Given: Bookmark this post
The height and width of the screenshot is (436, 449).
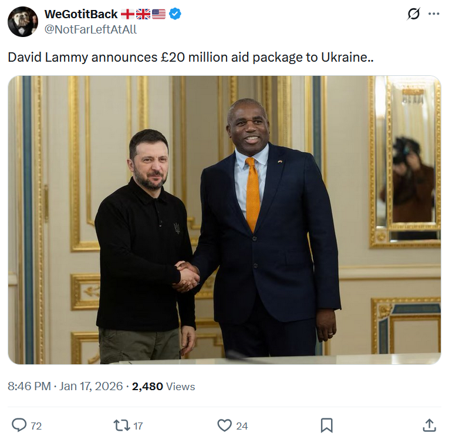Looking at the screenshot, I should pos(327,425).
